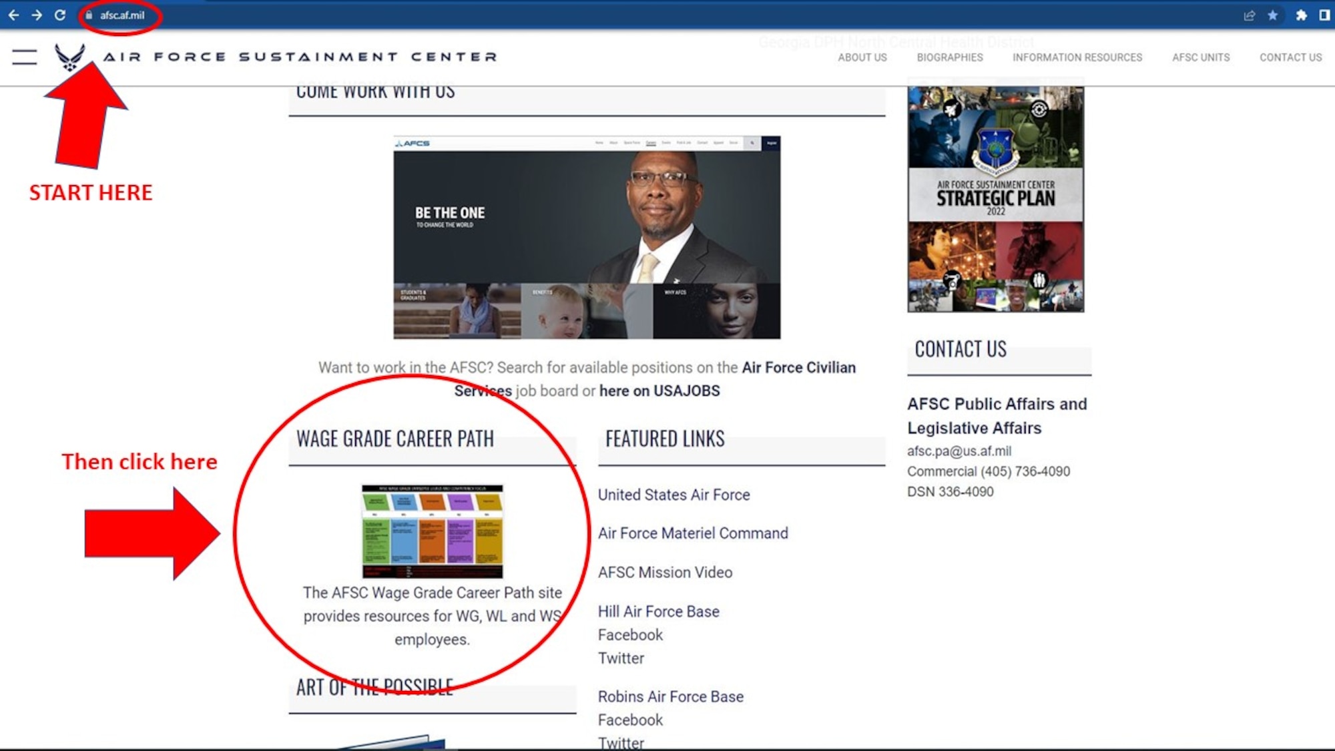Screen dimensions: 1335x751
Task: Reload the page with the refresh icon
Action: tap(60, 15)
